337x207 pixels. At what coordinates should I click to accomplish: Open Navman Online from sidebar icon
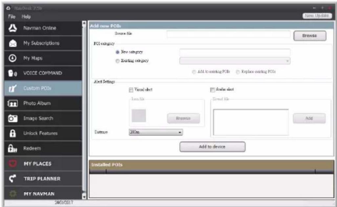coord(13,28)
